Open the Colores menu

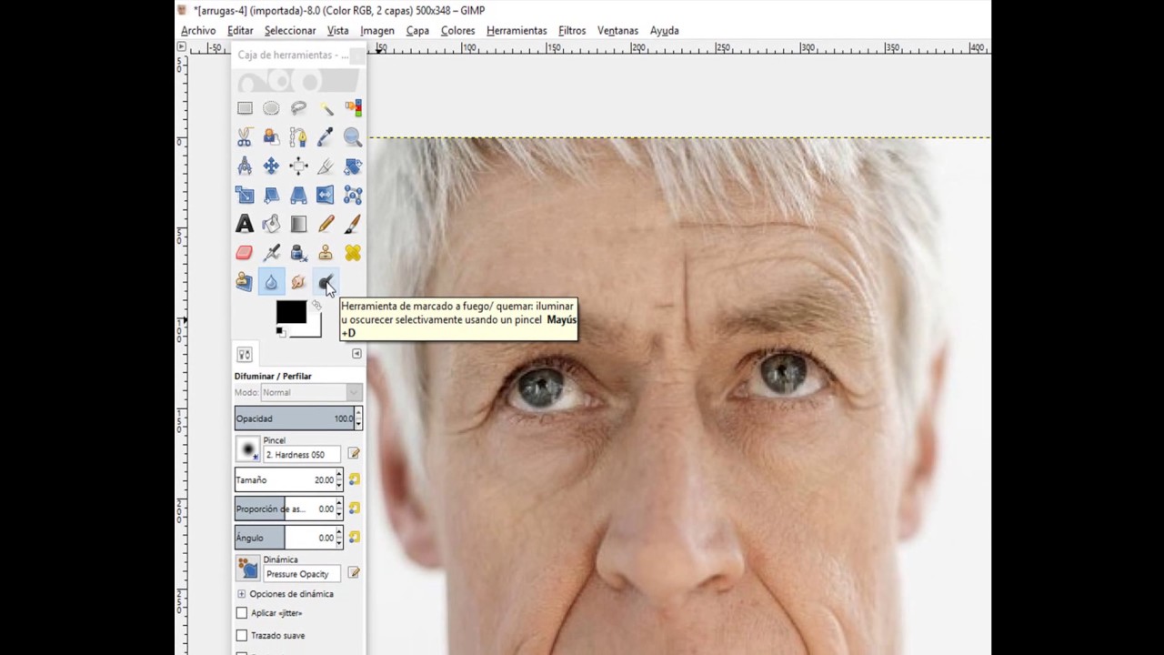click(x=457, y=30)
